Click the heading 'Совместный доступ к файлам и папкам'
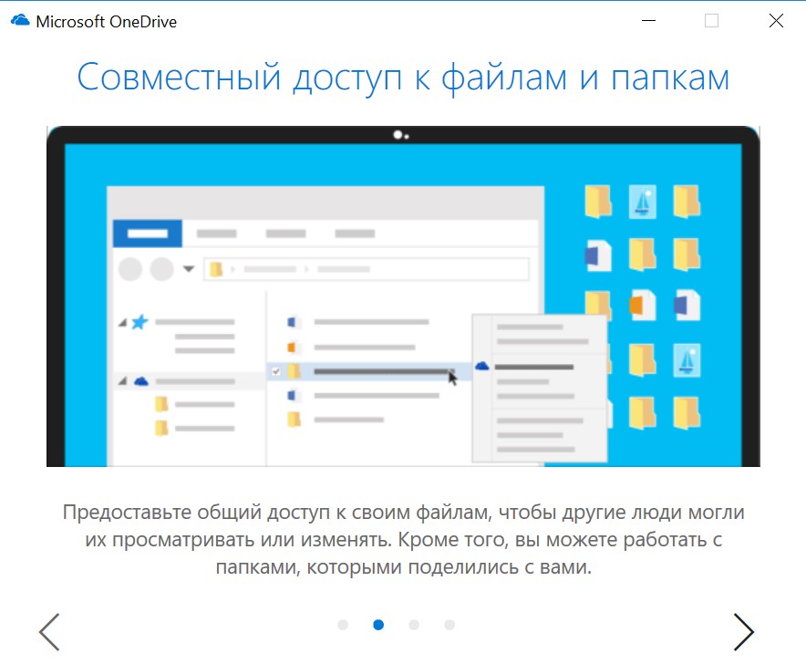Screen dimensions: 806x664 (403, 78)
